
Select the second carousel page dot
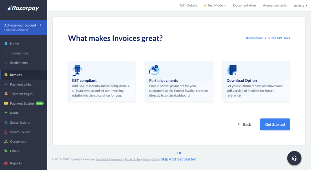(x=180, y=153)
